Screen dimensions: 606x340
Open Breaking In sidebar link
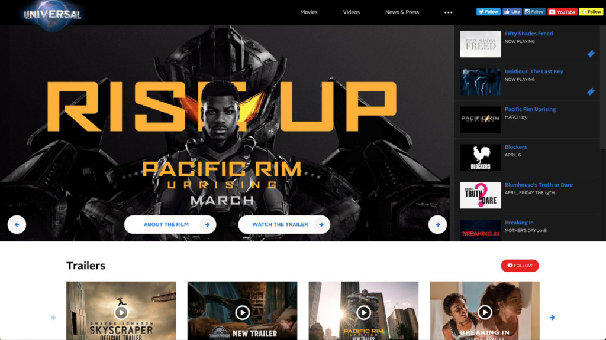(519, 223)
